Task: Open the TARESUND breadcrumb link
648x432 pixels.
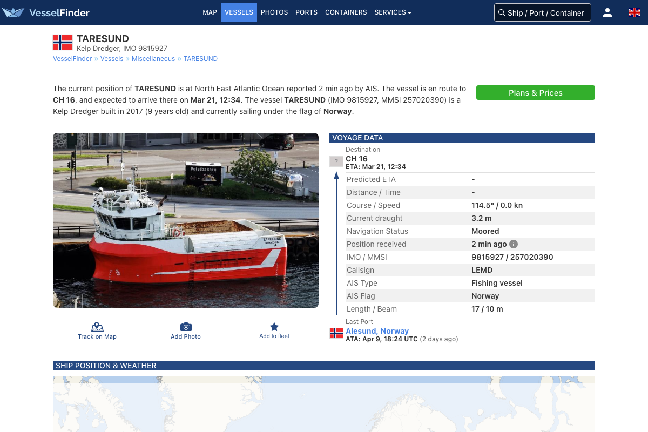Action: pyautogui.click(x=200, y=59)
